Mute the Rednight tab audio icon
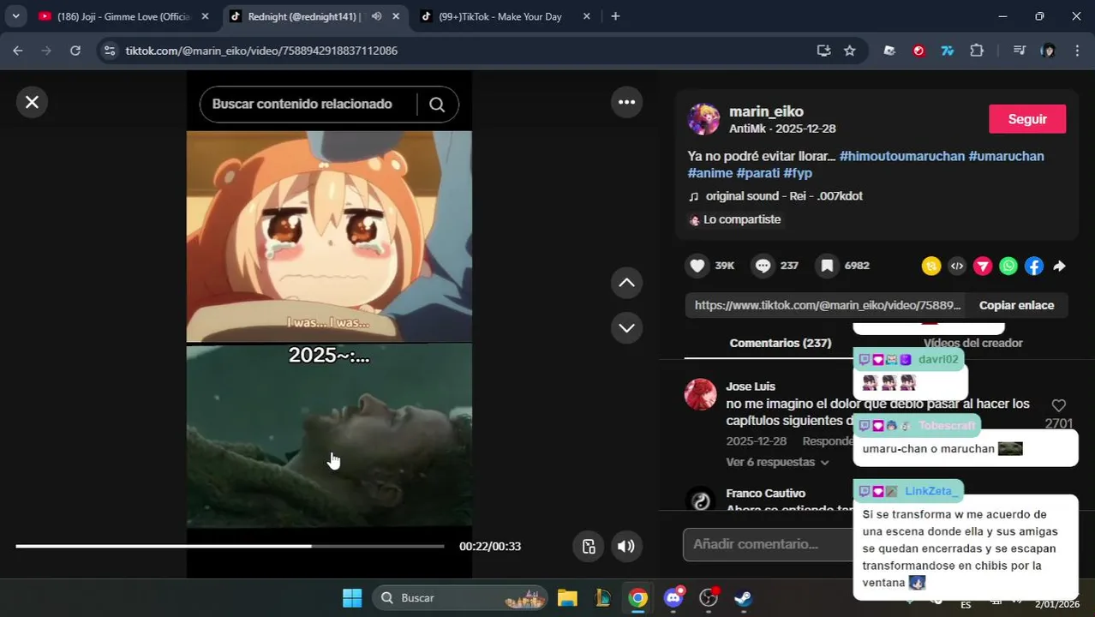This screenshot has width=1095, height=617. [376, 16]
